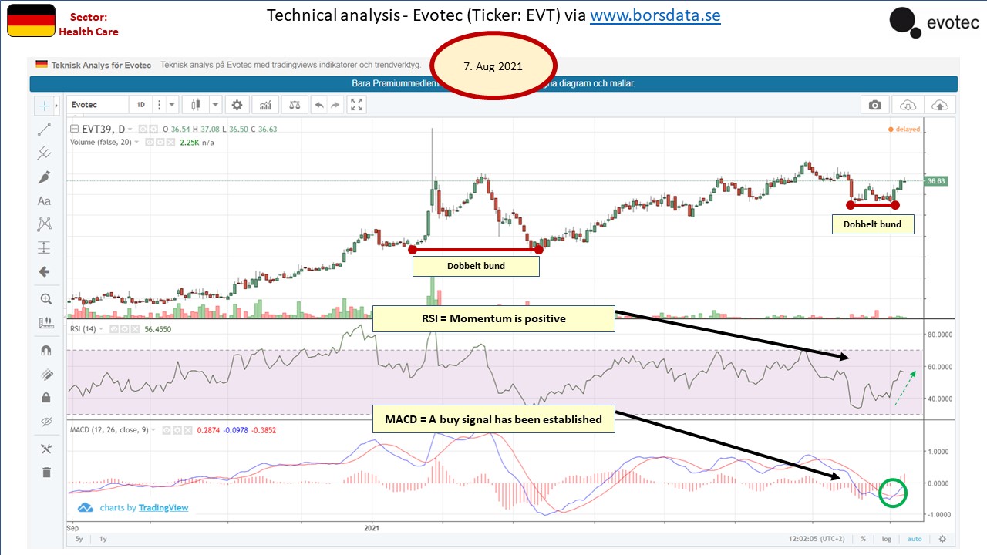Screen dimensions: 987x555
Task: Click the 2021 date axis label
Action: [372, 529]
